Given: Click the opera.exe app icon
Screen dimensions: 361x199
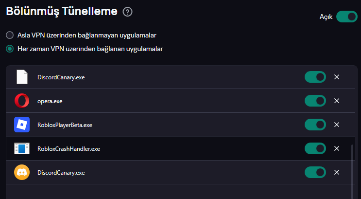Looking at the screenshot, I should (22, 101).
